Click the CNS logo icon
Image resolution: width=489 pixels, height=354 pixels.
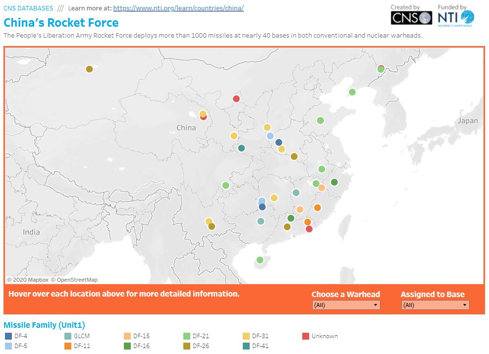point(411,18)
